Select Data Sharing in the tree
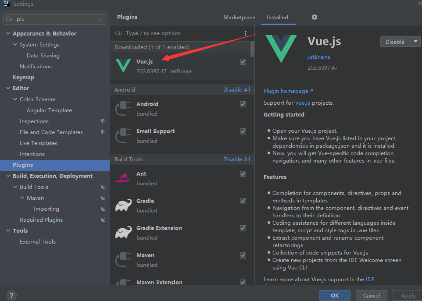 pyautogui.click(x=43, y=56)
